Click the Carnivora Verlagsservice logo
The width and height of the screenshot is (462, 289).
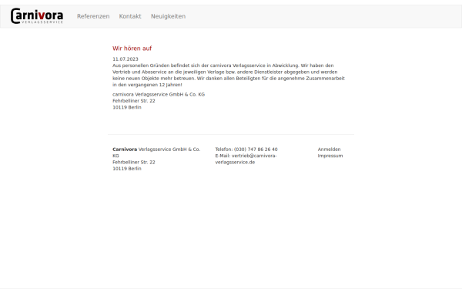click(37, 16)
